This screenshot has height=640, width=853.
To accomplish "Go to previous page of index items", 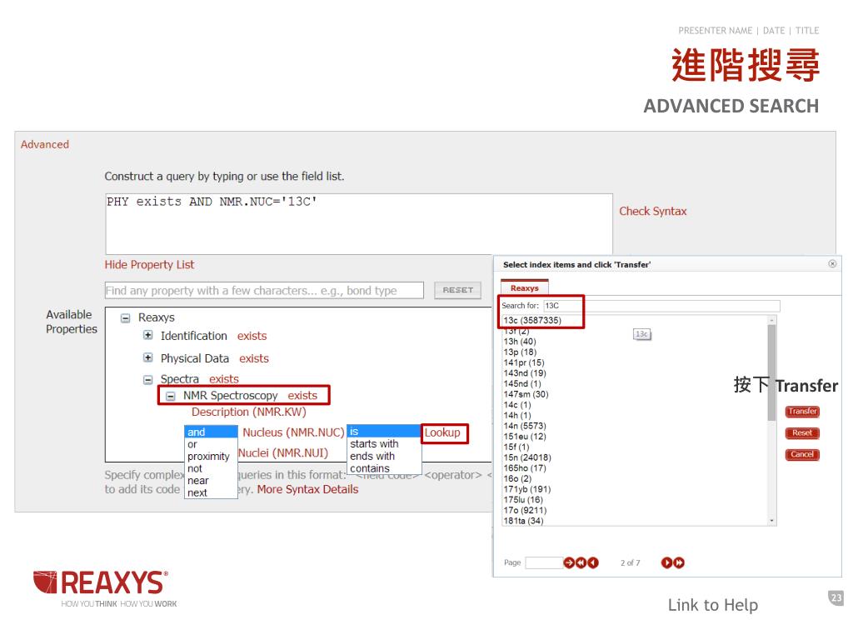I will pos(593,562).
